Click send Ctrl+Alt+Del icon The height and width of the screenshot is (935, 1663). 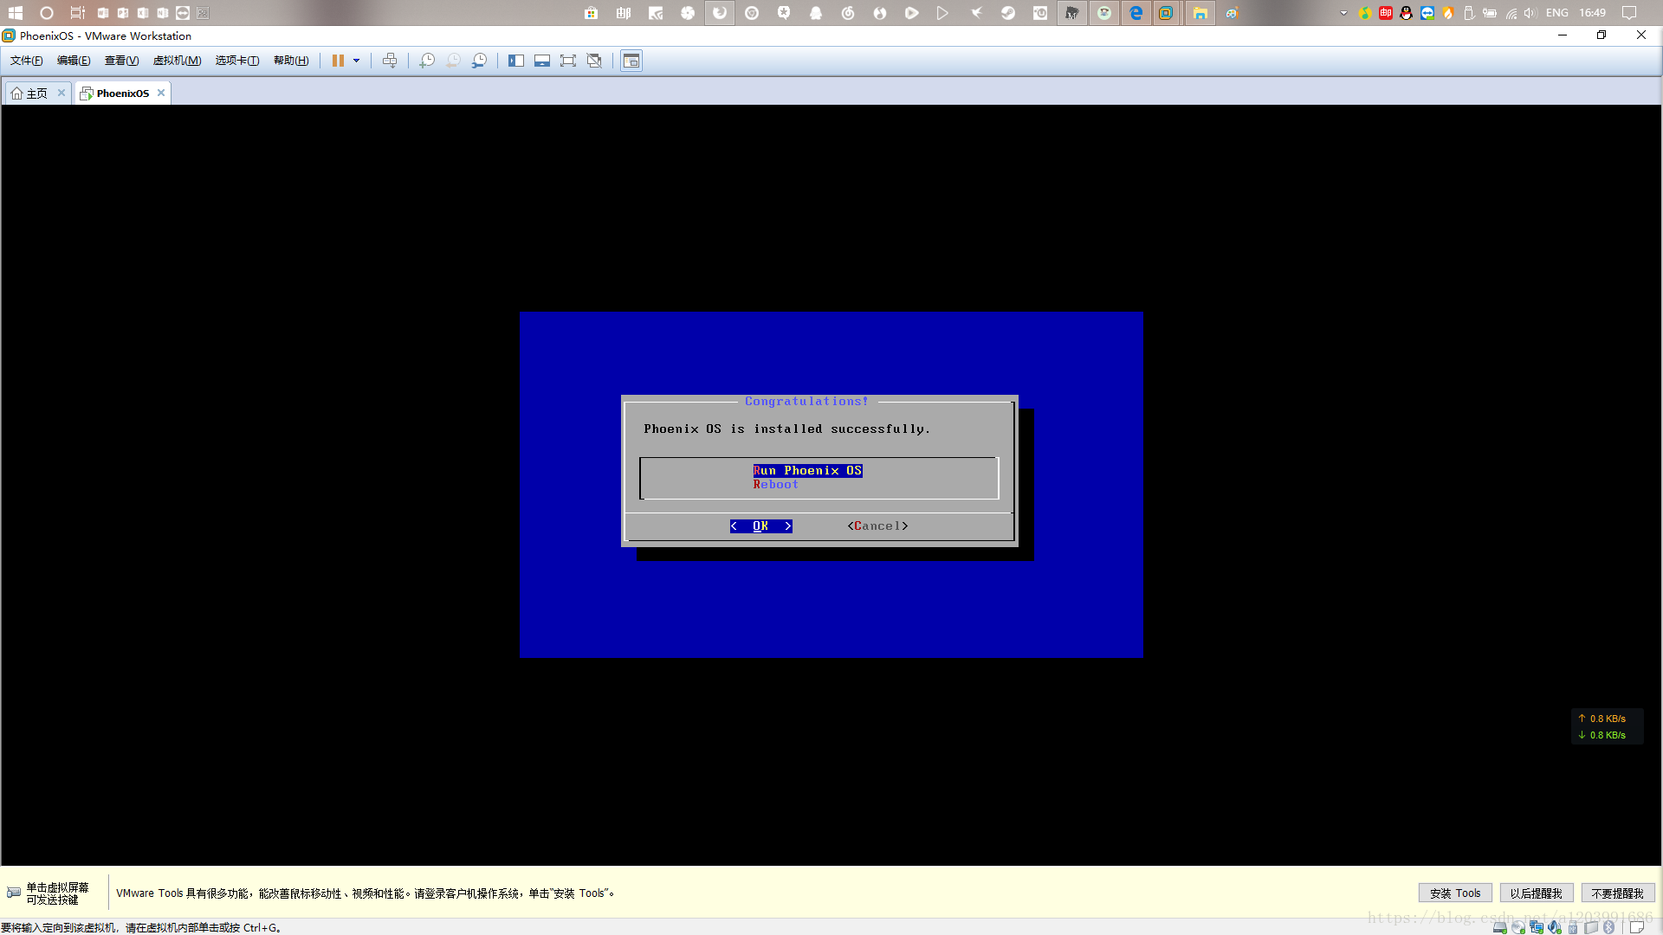pos(390,61)
